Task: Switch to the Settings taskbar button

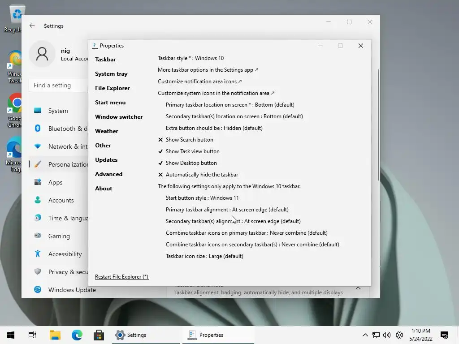Action: tap(146, 335)
